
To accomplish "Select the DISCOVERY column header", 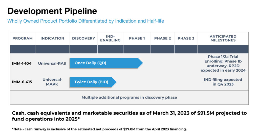I will click(83, 38).
